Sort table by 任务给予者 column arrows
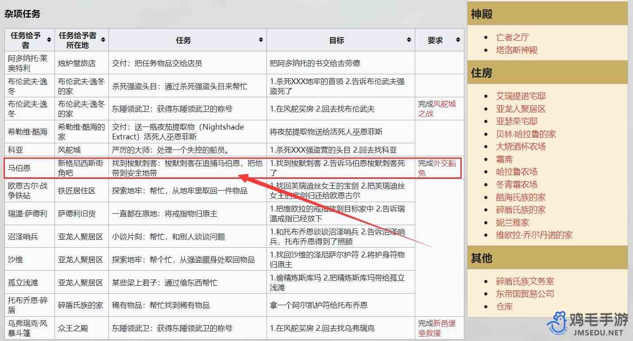 pyautogui.click(x=49, y=40)
